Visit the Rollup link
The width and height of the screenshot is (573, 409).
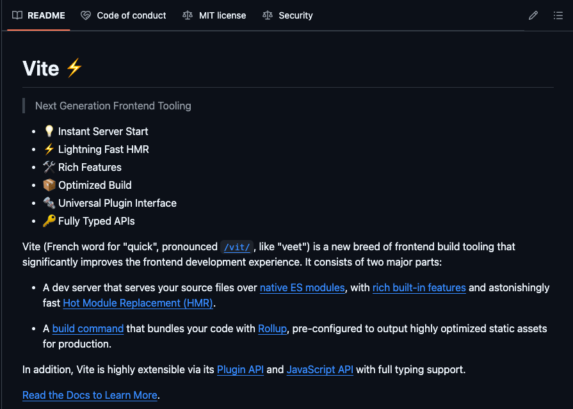pyautogui.click(x=273, y=329)
